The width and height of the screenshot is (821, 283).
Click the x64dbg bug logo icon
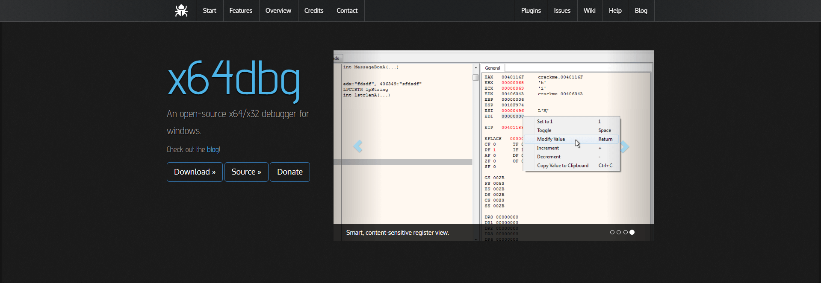tap(181, 11)
